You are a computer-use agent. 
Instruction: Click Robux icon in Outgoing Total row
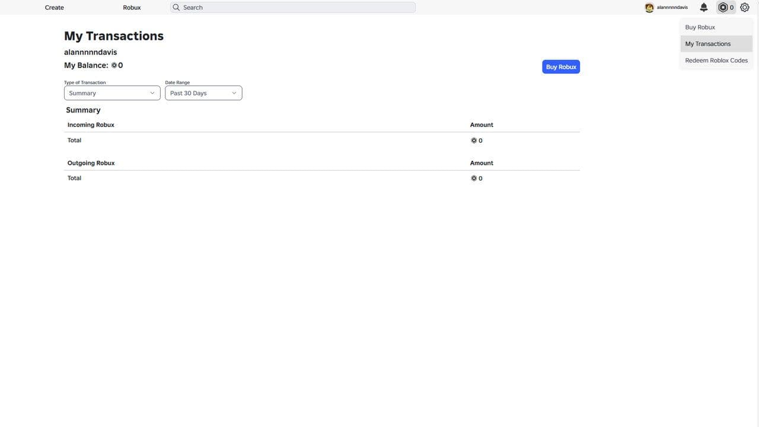tap(474, 178)
